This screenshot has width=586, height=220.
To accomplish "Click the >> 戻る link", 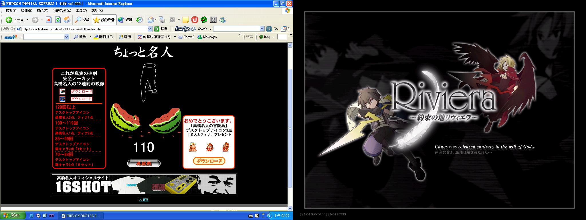I will pos(144,200).
